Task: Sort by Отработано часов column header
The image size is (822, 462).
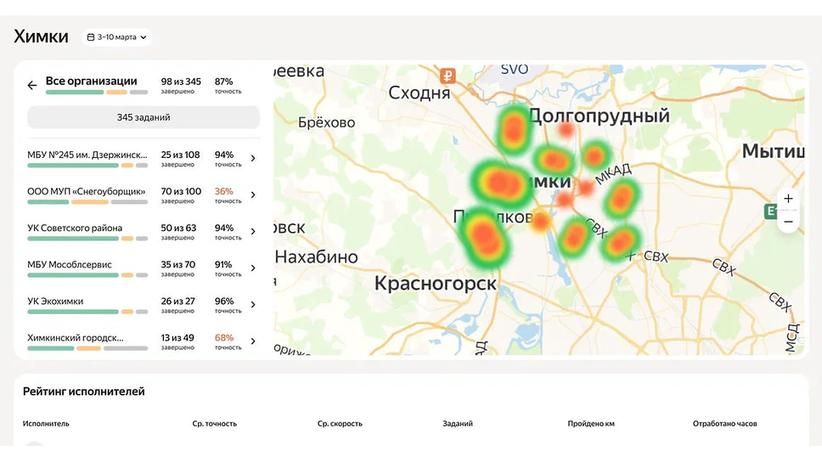Action: pyautogui.click(x=724, y=424)
